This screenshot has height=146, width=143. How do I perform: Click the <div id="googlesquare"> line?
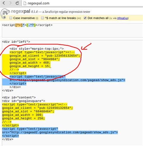click(24, 101)
